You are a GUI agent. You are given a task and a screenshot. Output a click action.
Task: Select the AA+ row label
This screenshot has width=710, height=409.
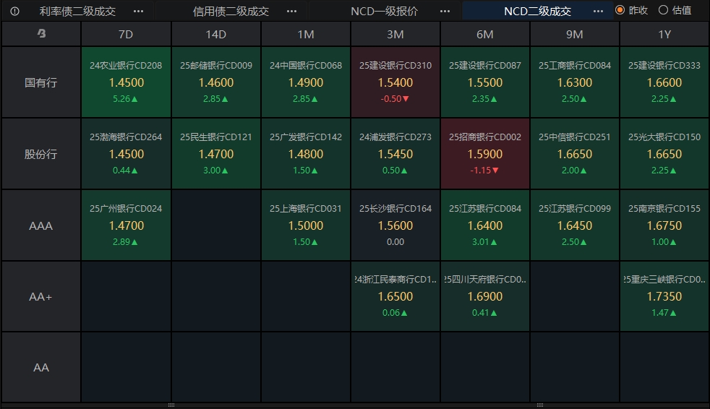point(41,297)
